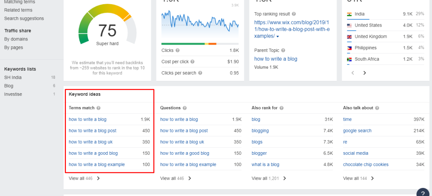
Task: Open 'blogger' keyword link
Action: [x=259, y=153]
